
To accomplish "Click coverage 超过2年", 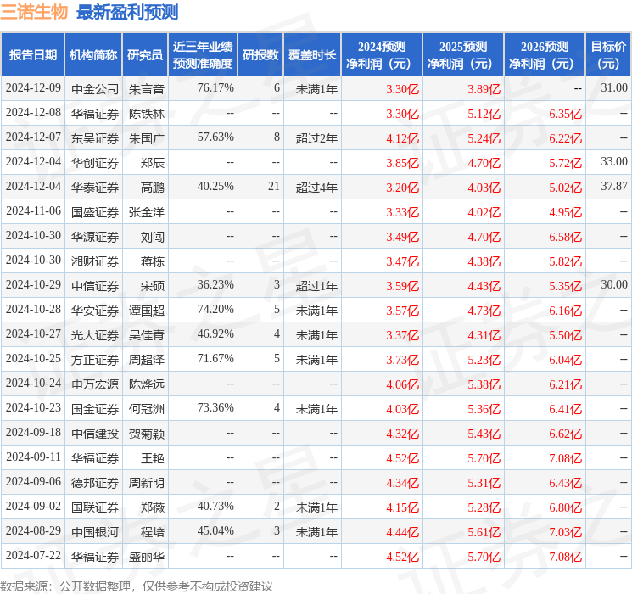I will 316,138.
